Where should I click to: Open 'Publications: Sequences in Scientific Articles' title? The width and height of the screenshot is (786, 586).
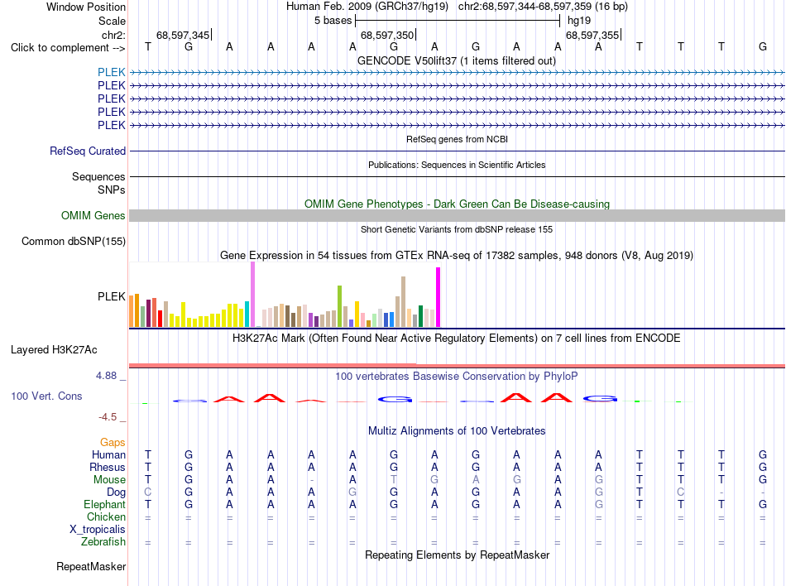coord(457,165)
